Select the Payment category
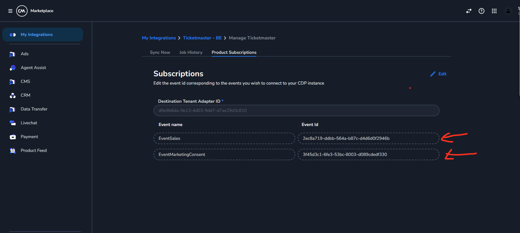This screenshot has height=233, width=520. (x=29, y=137)
